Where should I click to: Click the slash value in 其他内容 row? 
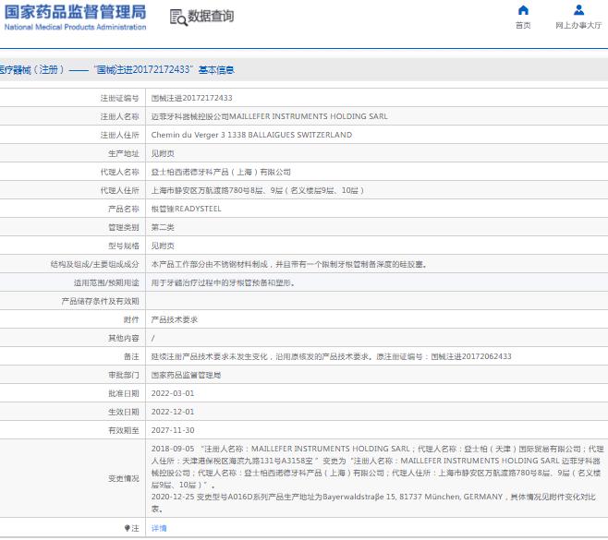tap(152, 338)
